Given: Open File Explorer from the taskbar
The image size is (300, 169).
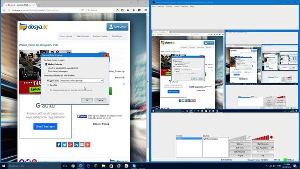Looking at the screenshot, I should [104, 166].
